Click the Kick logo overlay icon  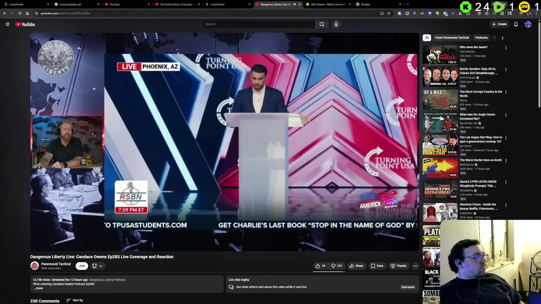pos(466,7)
